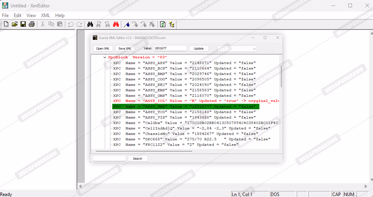The height and width of the screenshot is (197, 373).
Task: Click the Undo arrow icon
Action: 71,24
